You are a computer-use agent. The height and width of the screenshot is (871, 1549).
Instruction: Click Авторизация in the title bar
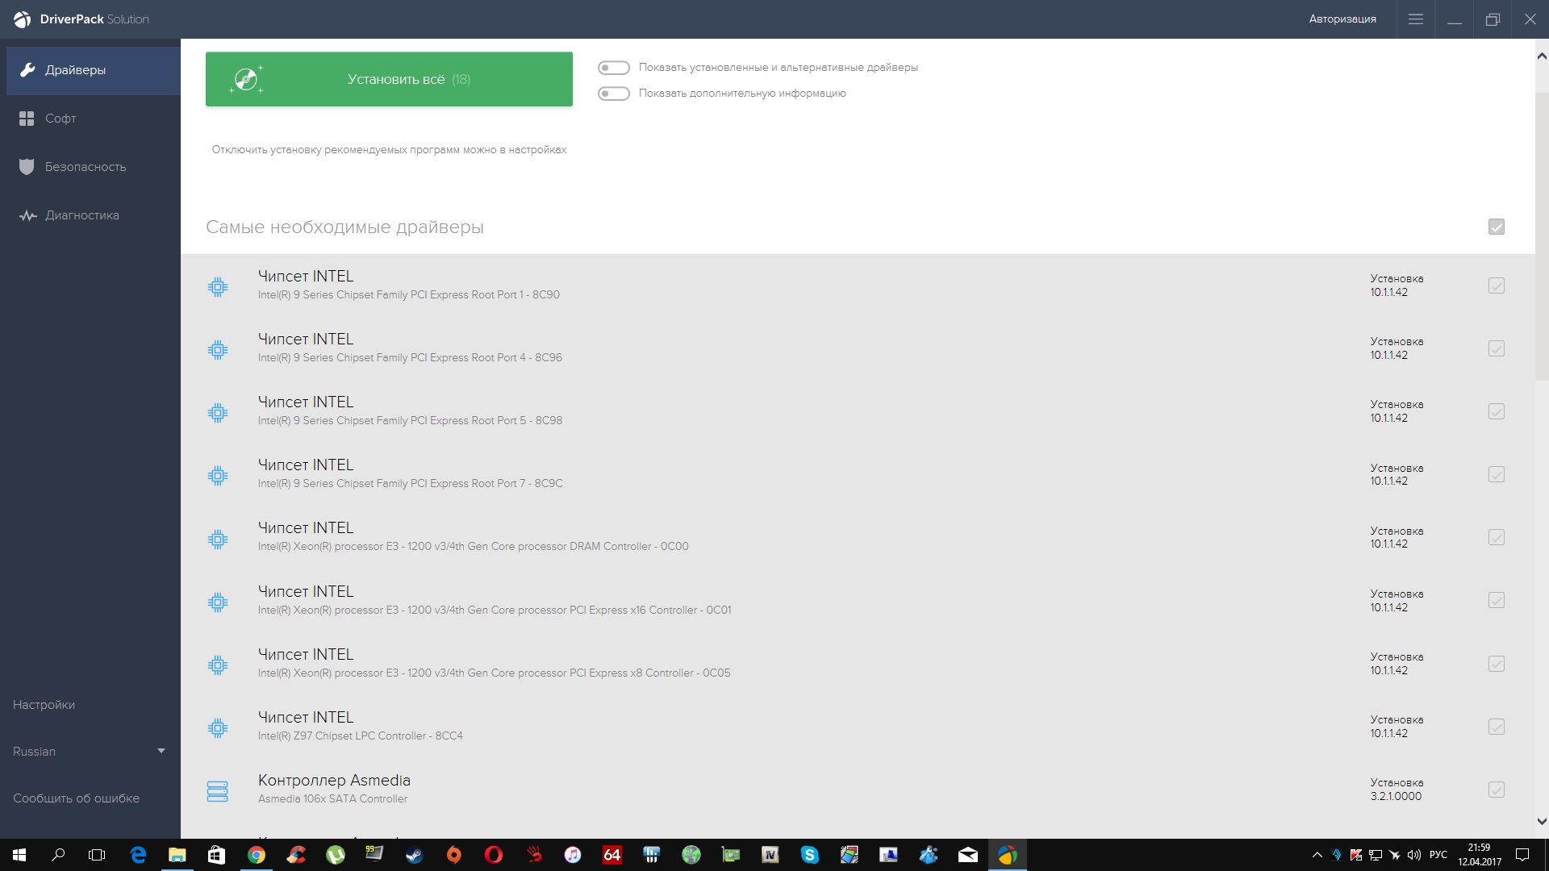[x=1342, y=19]
